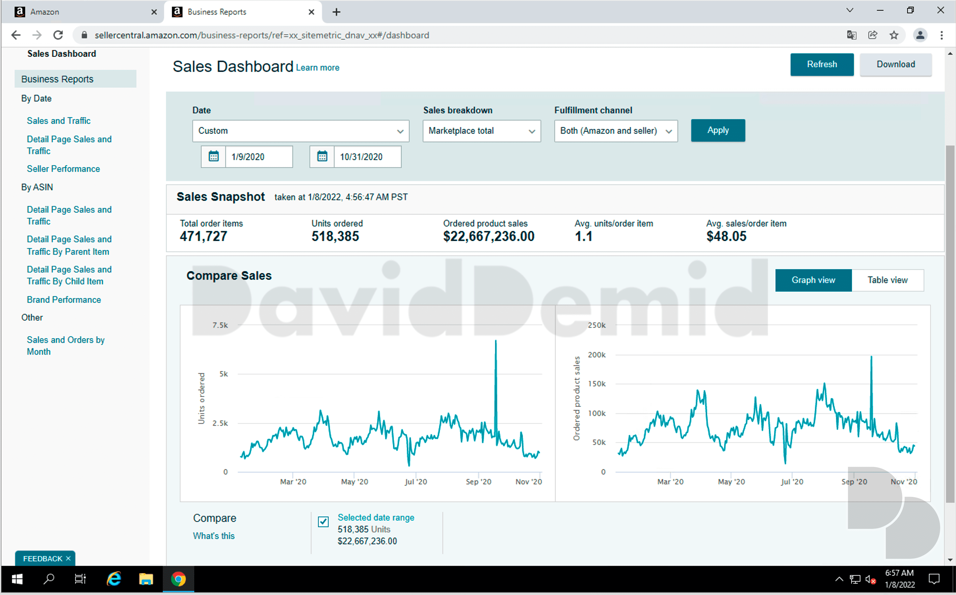This screenshot has width=956, height=595.
Task: Go back using the browser back arrow
Action: pyautogui.click(x=16, y=35)
